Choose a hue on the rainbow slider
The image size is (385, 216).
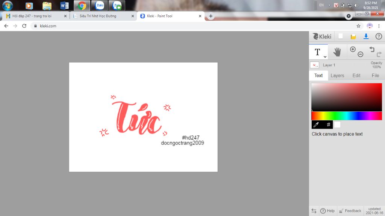click(347, 116)
